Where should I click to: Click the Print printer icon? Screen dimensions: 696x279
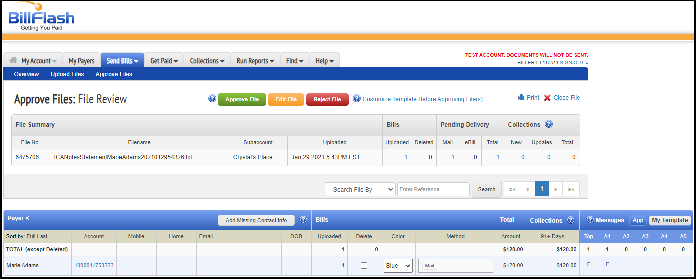point(521,98)
